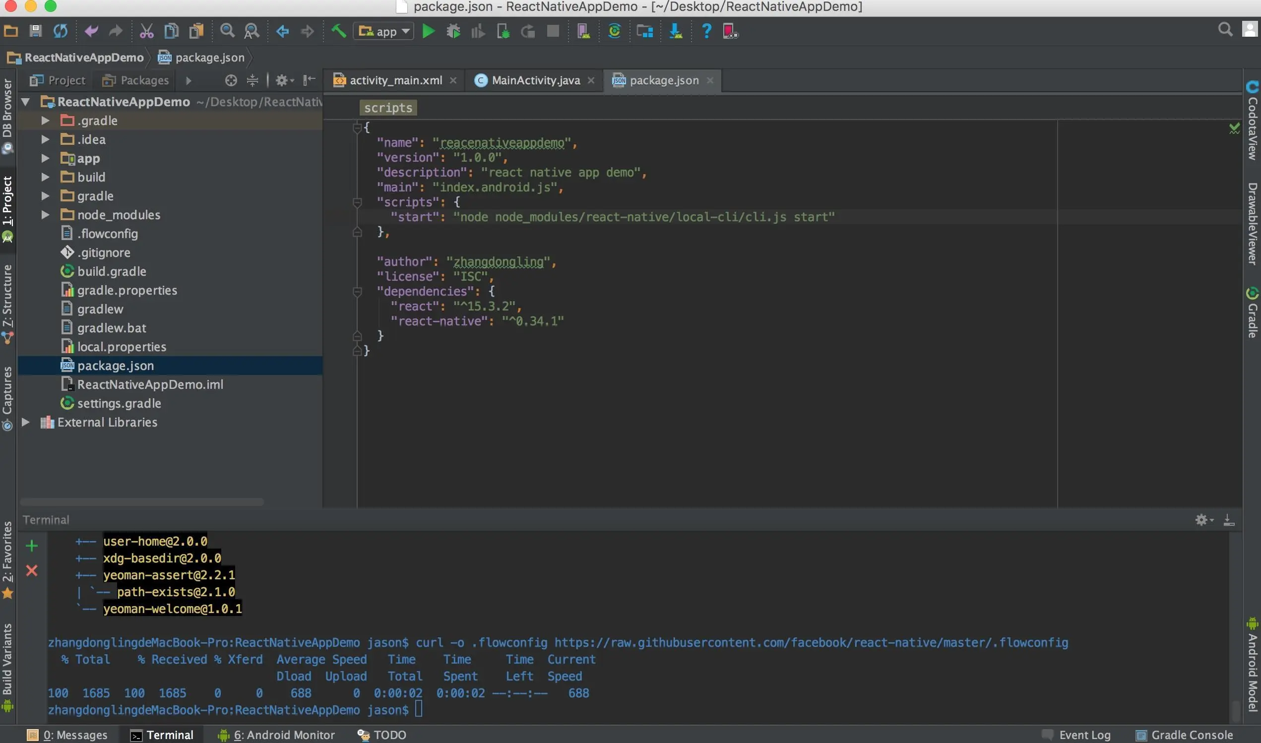Open the Gradle Console

click(x=1184, y=735)
